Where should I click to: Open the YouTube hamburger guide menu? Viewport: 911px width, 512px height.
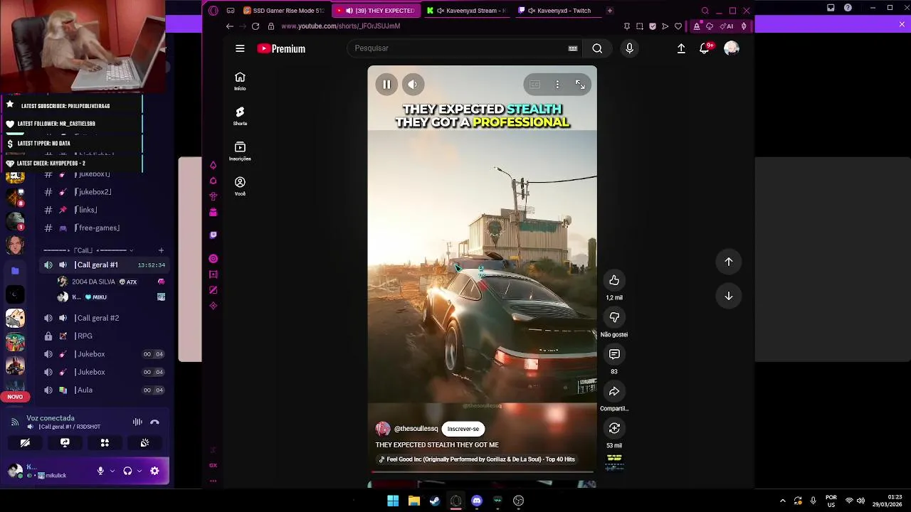[240, 48]
